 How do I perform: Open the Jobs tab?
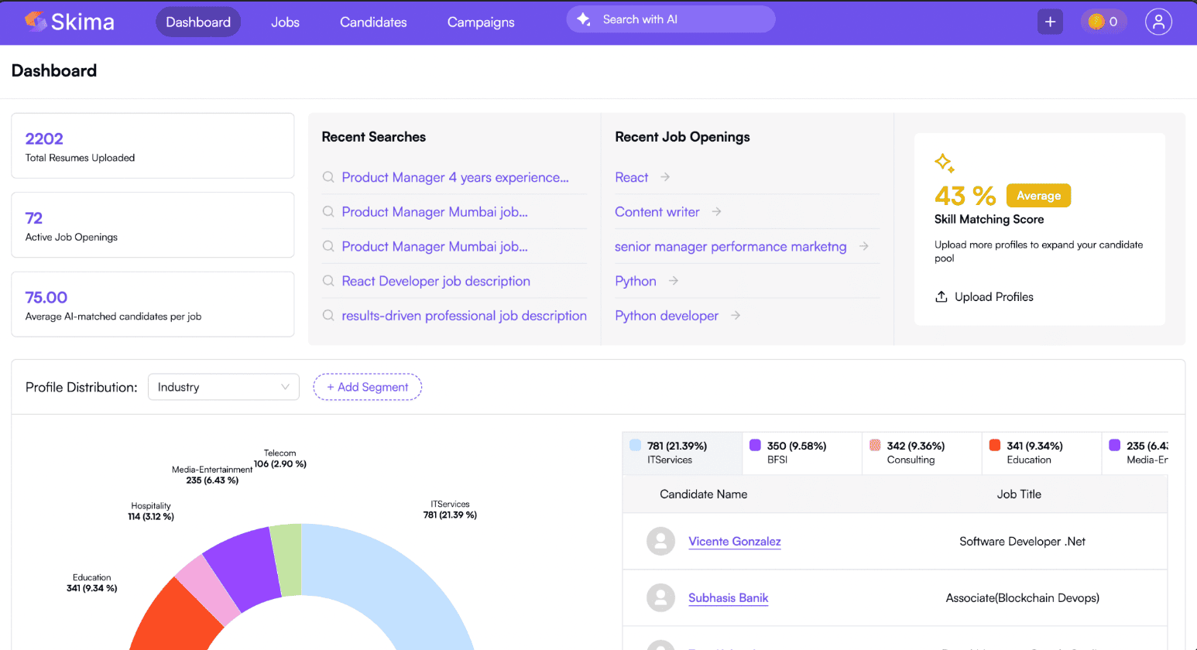point(285,22)
